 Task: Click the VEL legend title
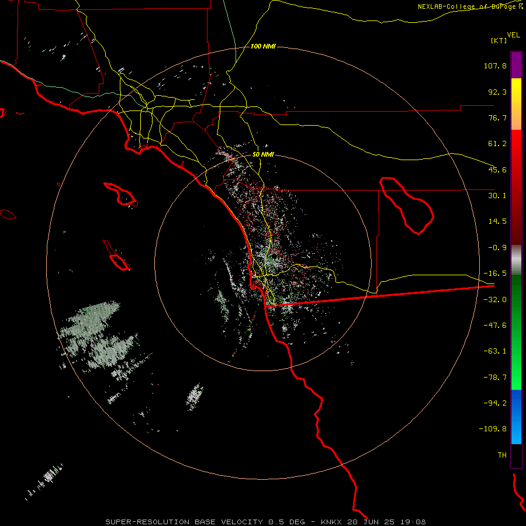tap(513, 35)
